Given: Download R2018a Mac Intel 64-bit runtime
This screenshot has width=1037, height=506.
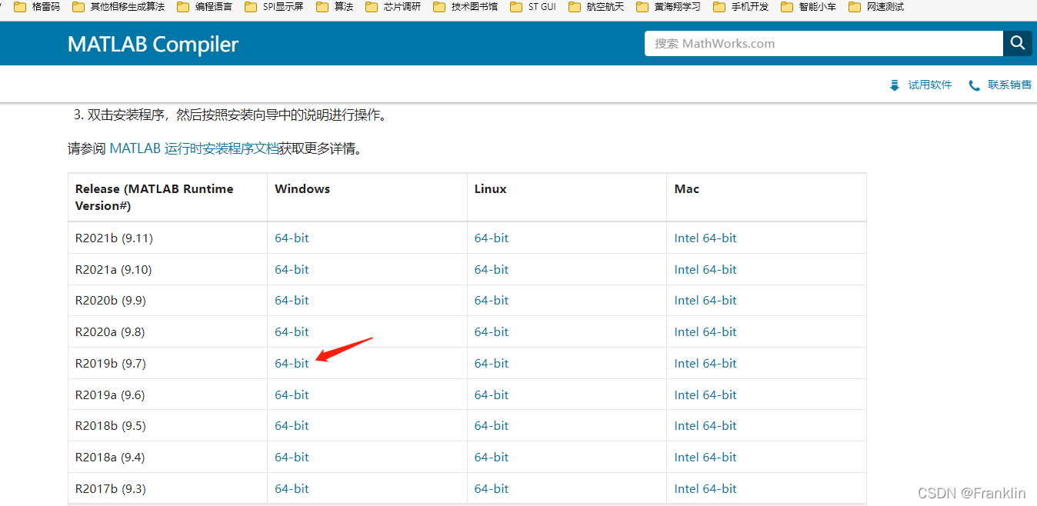Looking at the screenshot, I should (705, 458).
